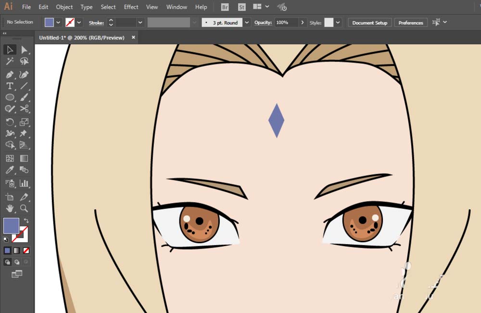
Task: Select the Direct Selection tool
Action: coord(24,50)
